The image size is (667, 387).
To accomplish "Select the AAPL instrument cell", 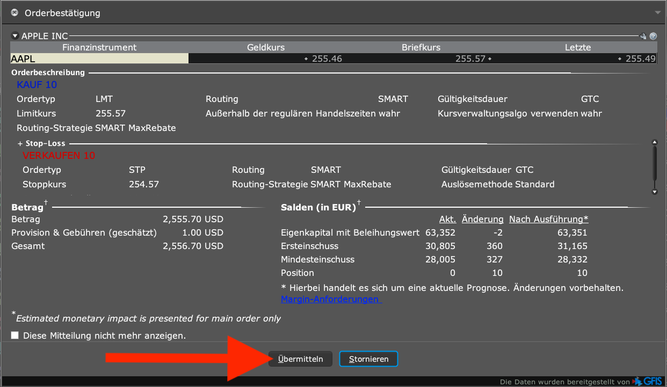I will [x=99, y=59].
